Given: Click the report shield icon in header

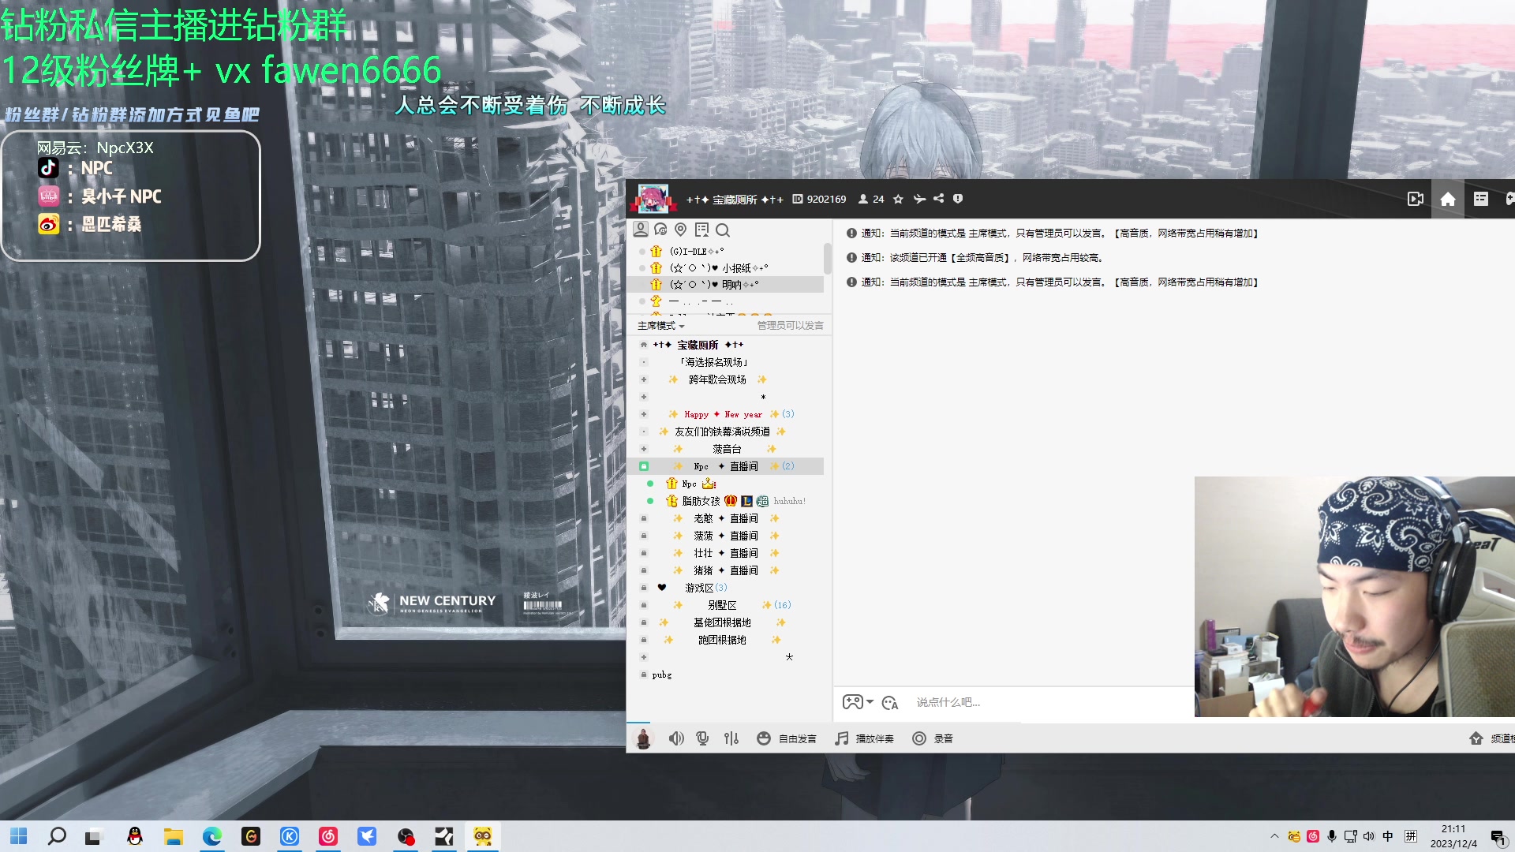Looking at the screenshot, I should pos(958,199).
